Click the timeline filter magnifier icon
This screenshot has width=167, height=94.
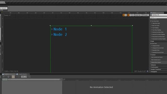point(60,79)
